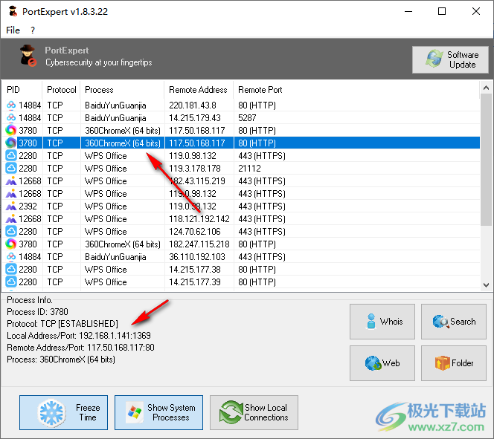Click BaiduYunGuanjia icon in 220.181.43.8 row
494x439 pixels.
[x=11, y=105]
